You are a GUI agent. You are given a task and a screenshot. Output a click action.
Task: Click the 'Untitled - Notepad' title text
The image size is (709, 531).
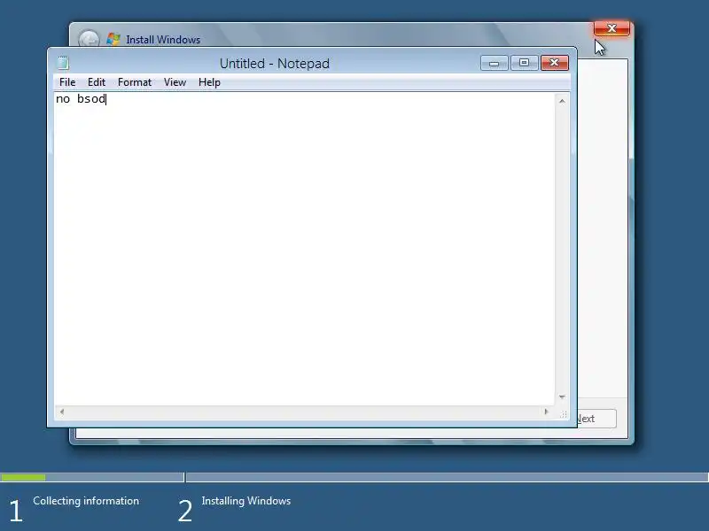pyautogui.click(x=275, y=64)
